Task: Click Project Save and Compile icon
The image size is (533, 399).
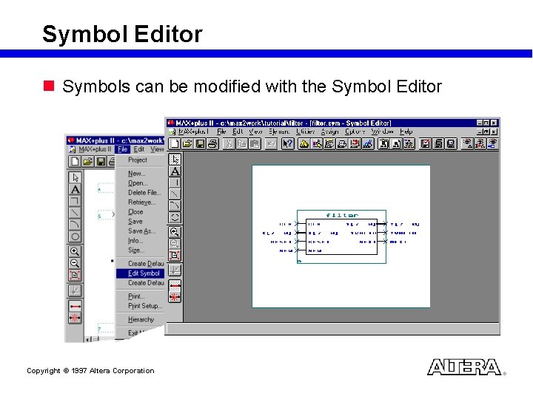Action: click(438, 144)
